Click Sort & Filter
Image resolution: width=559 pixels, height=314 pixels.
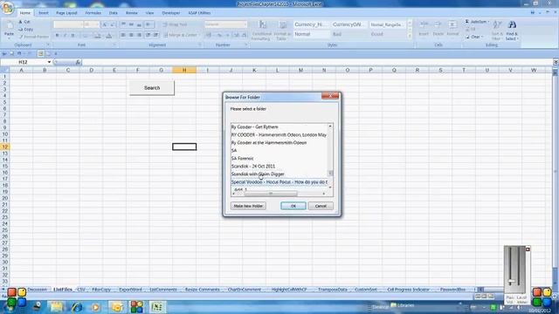(497, 31)
